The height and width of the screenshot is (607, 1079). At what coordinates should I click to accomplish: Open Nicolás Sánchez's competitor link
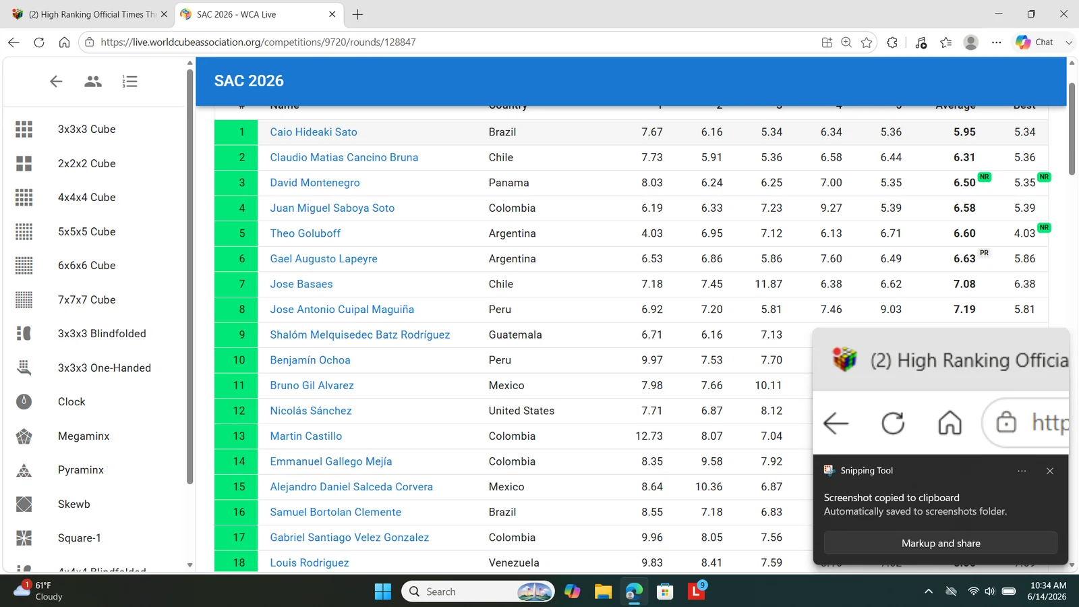click(311, 411)
